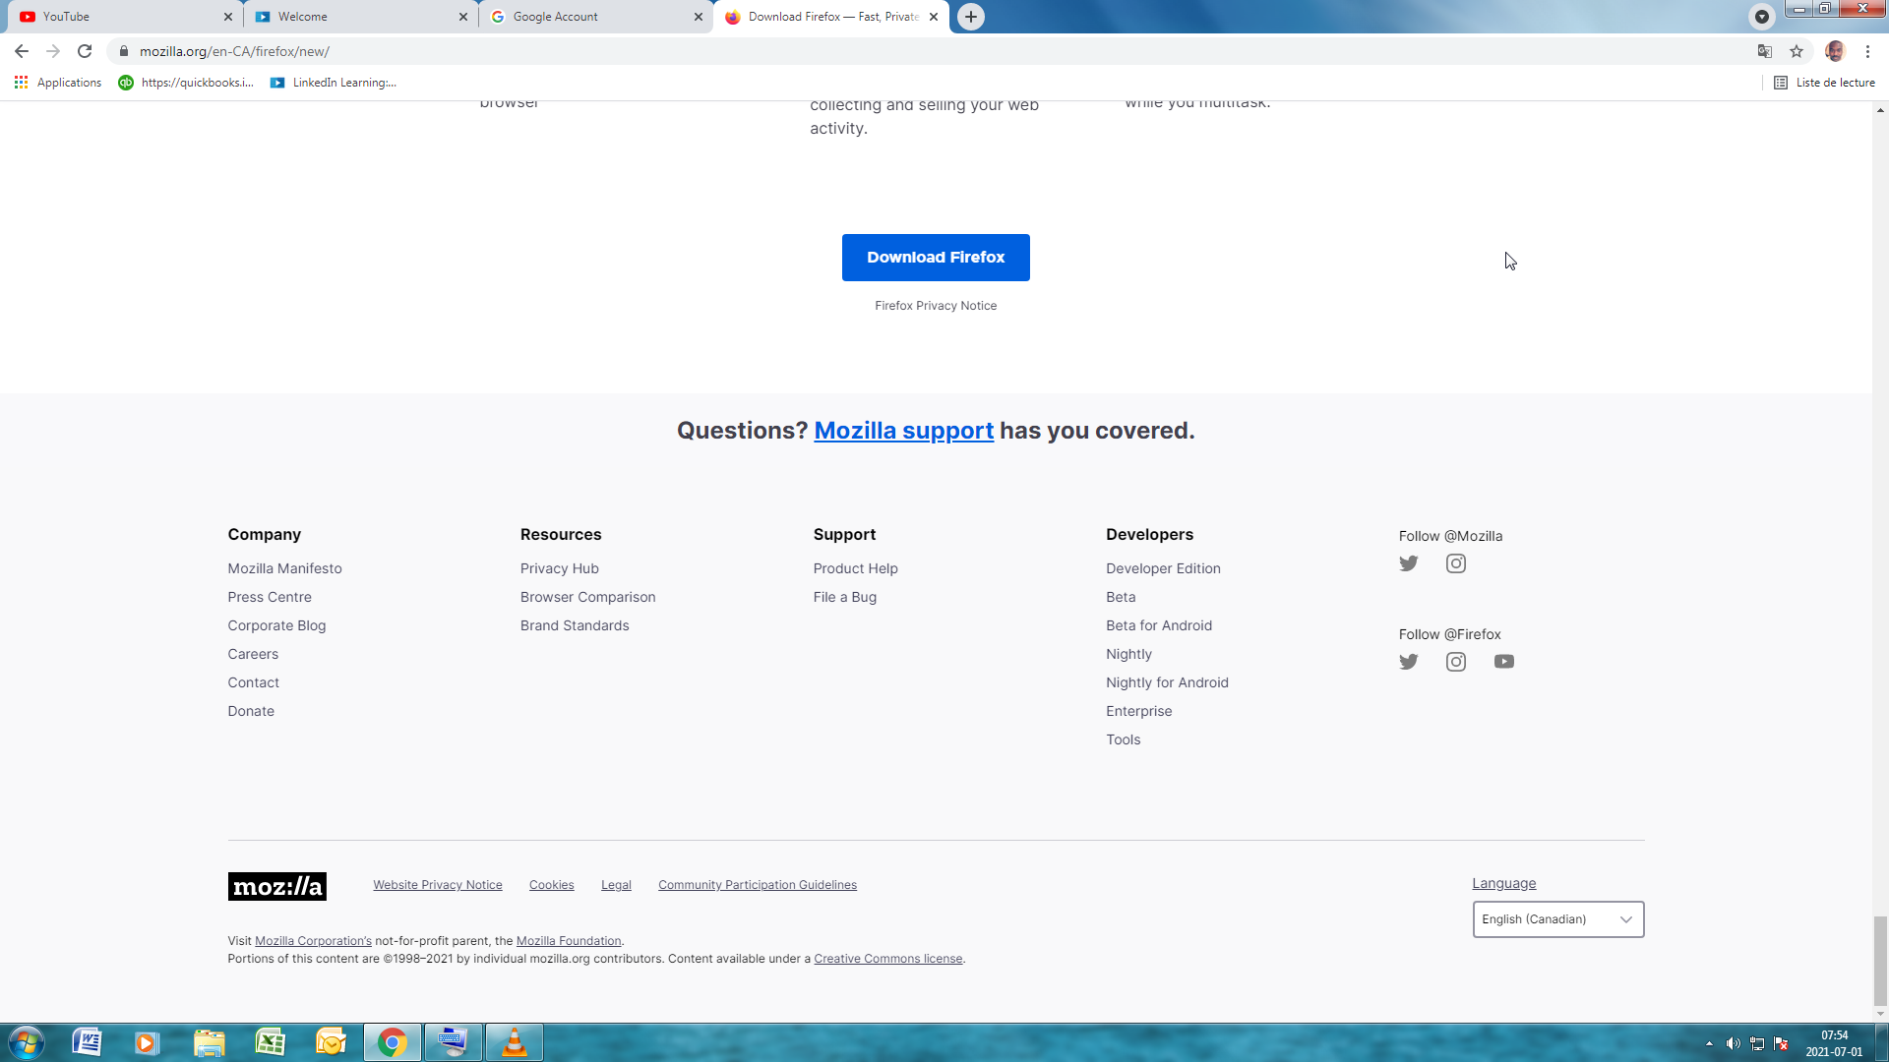Expand the English (Canadian) language dropdown
This screenshot has height=1062, width=1889.
pyautogui.click(x=1557, y=919)
